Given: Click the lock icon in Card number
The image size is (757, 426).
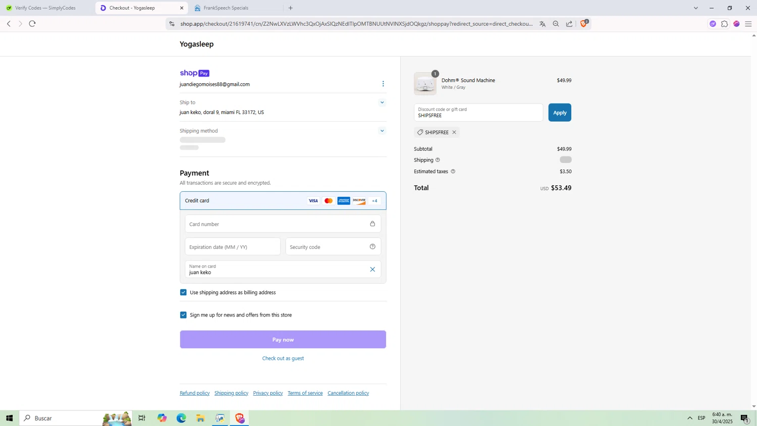Looking at the screenshot, I should point(372,224).
